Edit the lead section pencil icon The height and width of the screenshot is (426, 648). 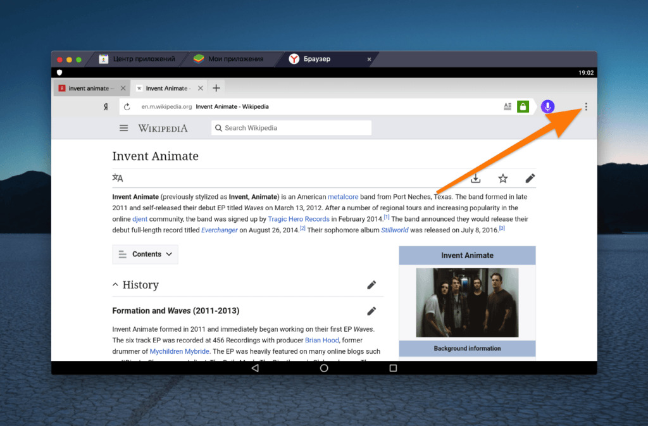click(530, 179)
